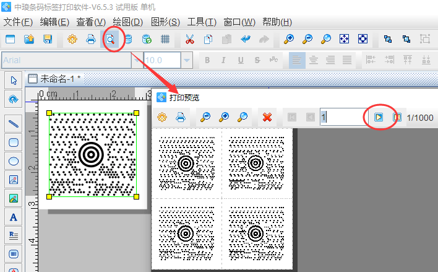The width and height of the screenshot is (438, 272).
Task: Zoom out on main toolbar
Action: tap(307, 39)
